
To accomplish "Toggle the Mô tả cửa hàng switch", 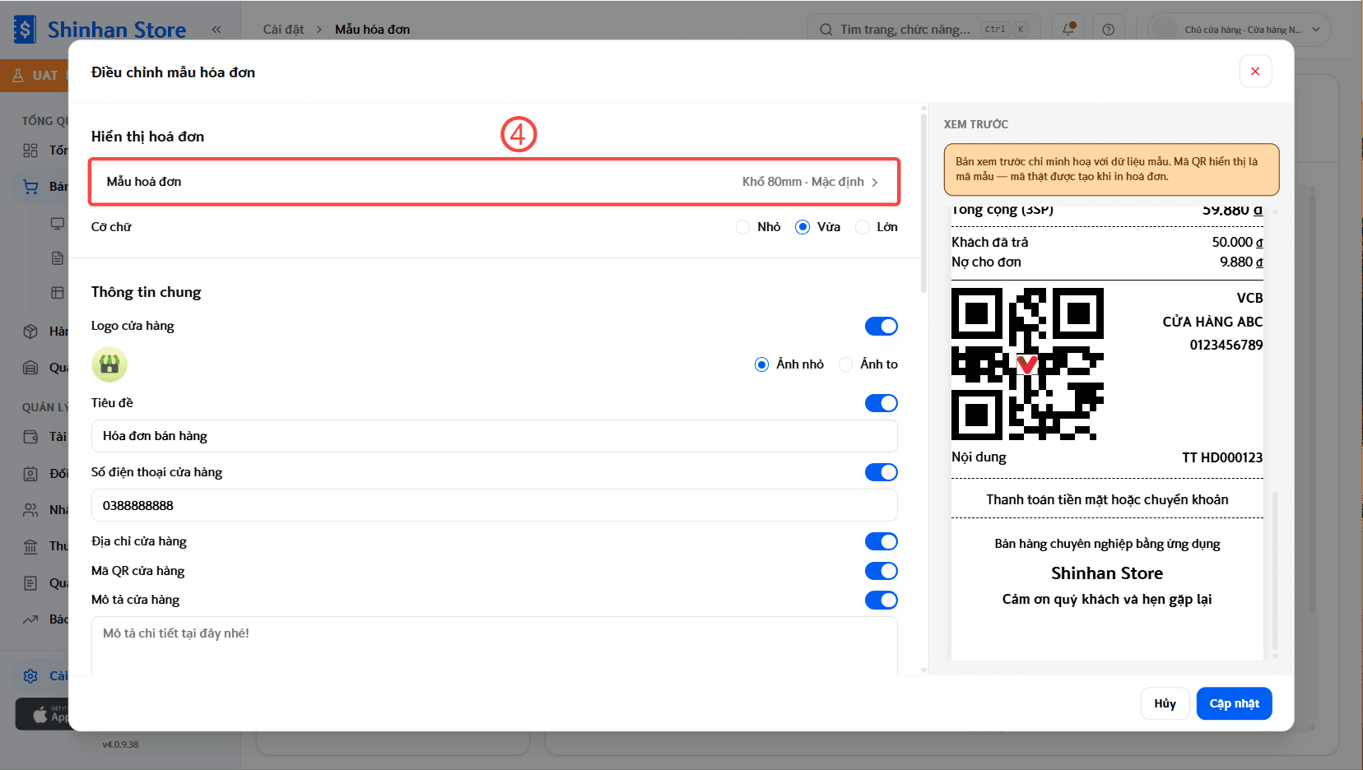I will [x=882, y=601].
